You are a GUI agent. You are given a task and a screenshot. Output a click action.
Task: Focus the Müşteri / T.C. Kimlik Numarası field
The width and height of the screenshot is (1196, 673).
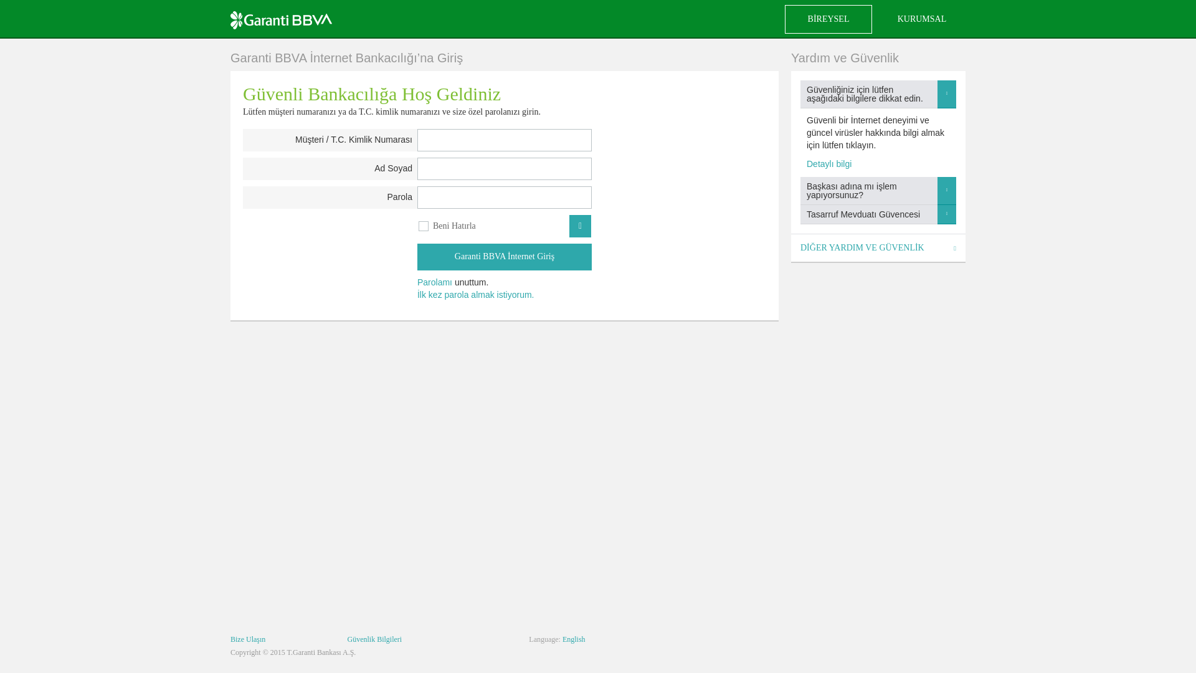[504, 140]
